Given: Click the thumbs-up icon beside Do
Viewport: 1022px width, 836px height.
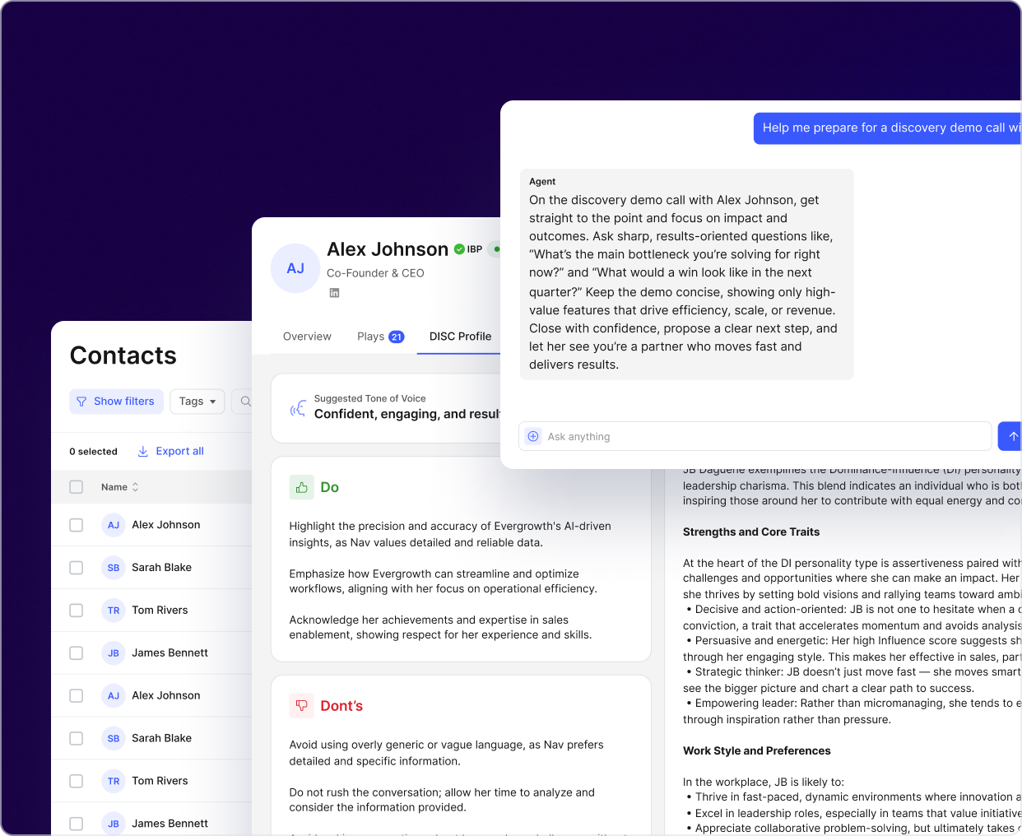Looking at the screenshot, I should tap(301, 487).
